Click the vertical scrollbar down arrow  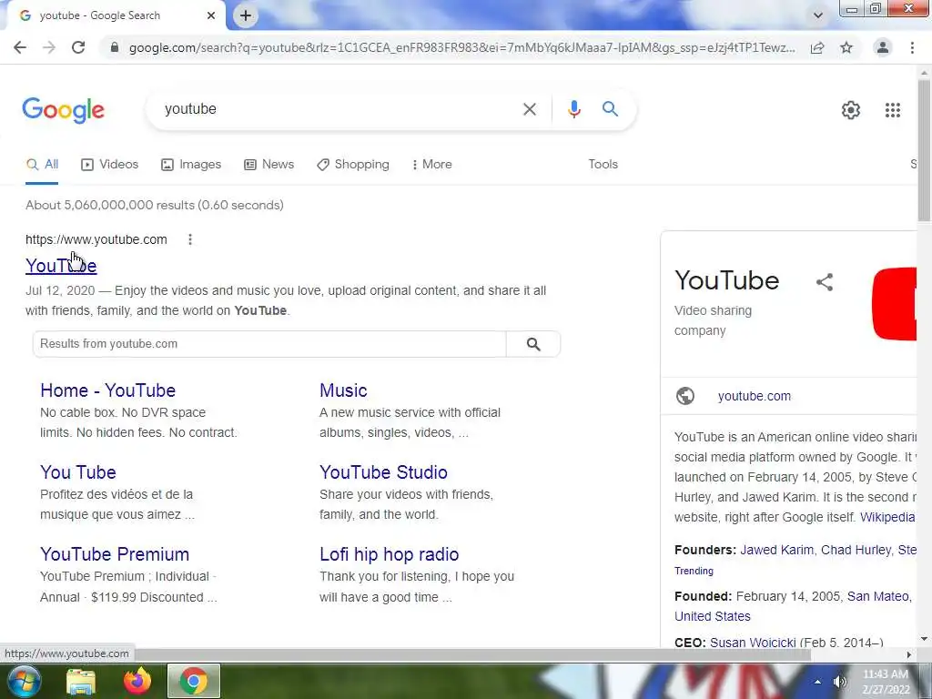924,639
